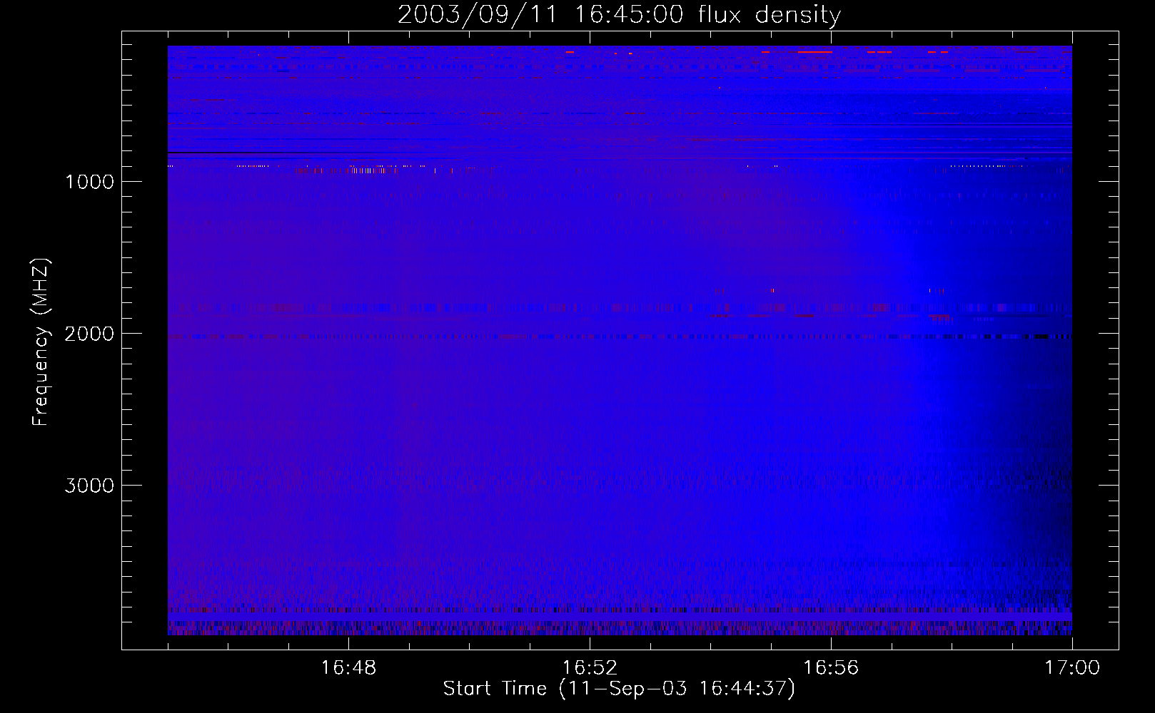The image size is (1155, 713).
Task: Click the 'Frequency (MHZ)' axis label
Action: click(41, 342)
